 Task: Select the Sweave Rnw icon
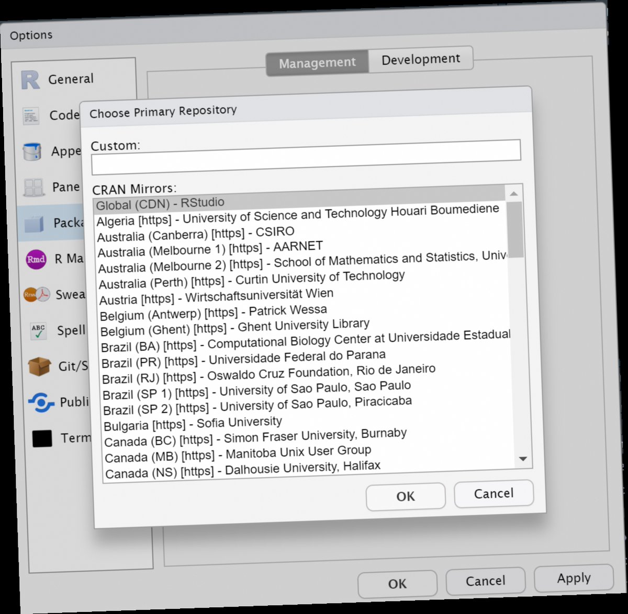click(37, 295)
